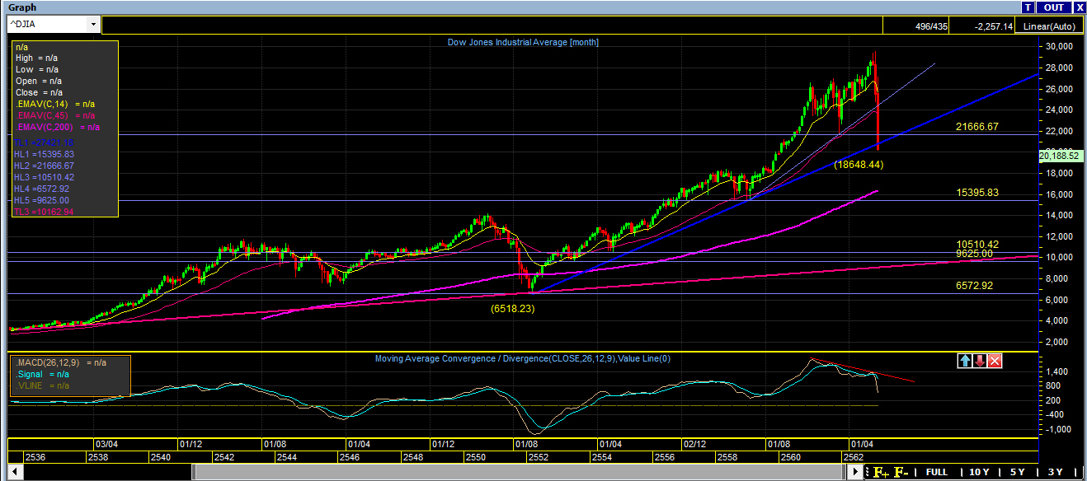The height and width of the screenshot is (481, 1087).
Task: Select HL3 =10510.42 legend line
Action: click(45, 177)
